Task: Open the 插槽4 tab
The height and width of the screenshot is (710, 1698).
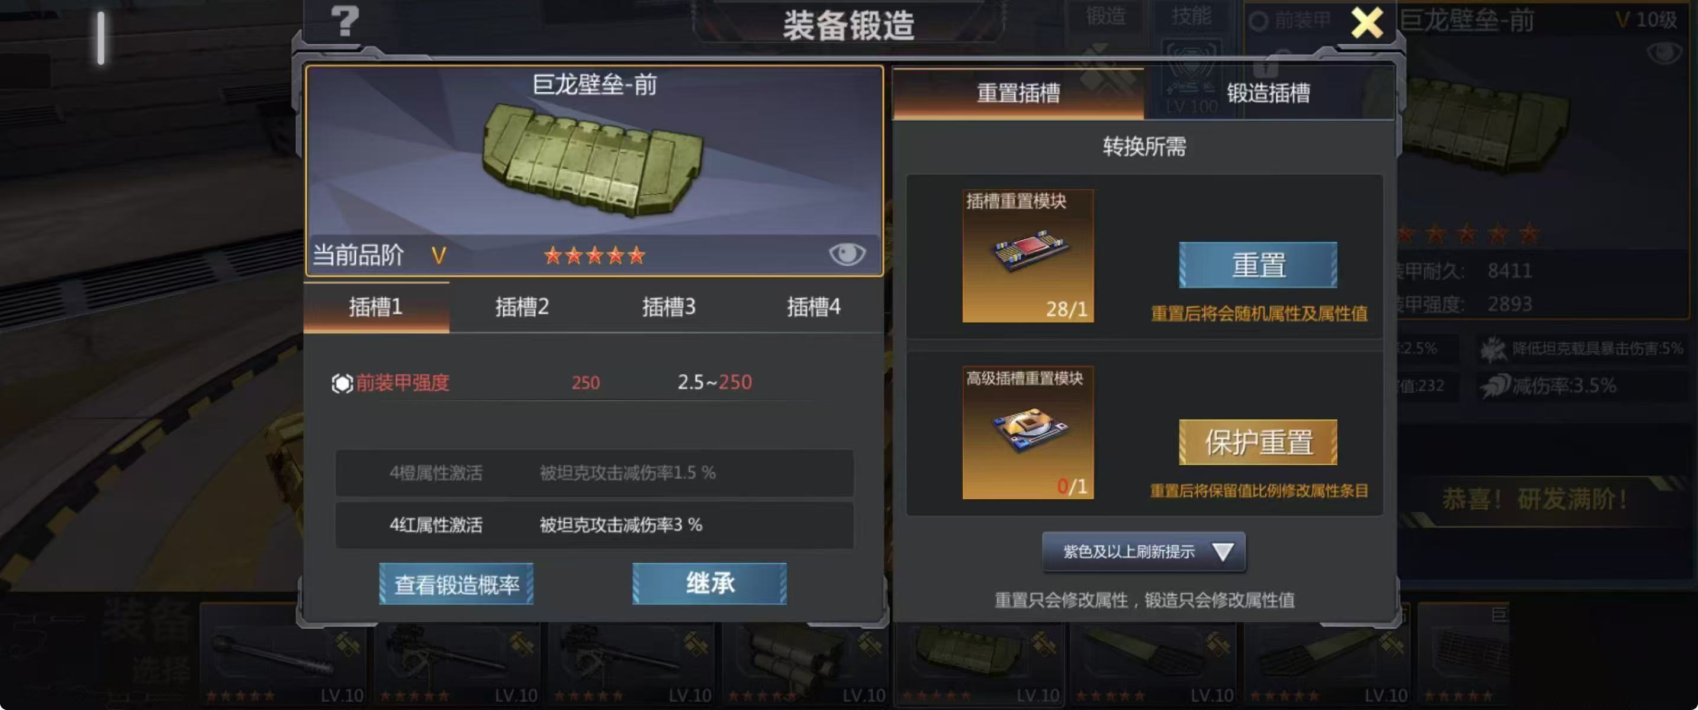Action: click(x=813, y=307)
